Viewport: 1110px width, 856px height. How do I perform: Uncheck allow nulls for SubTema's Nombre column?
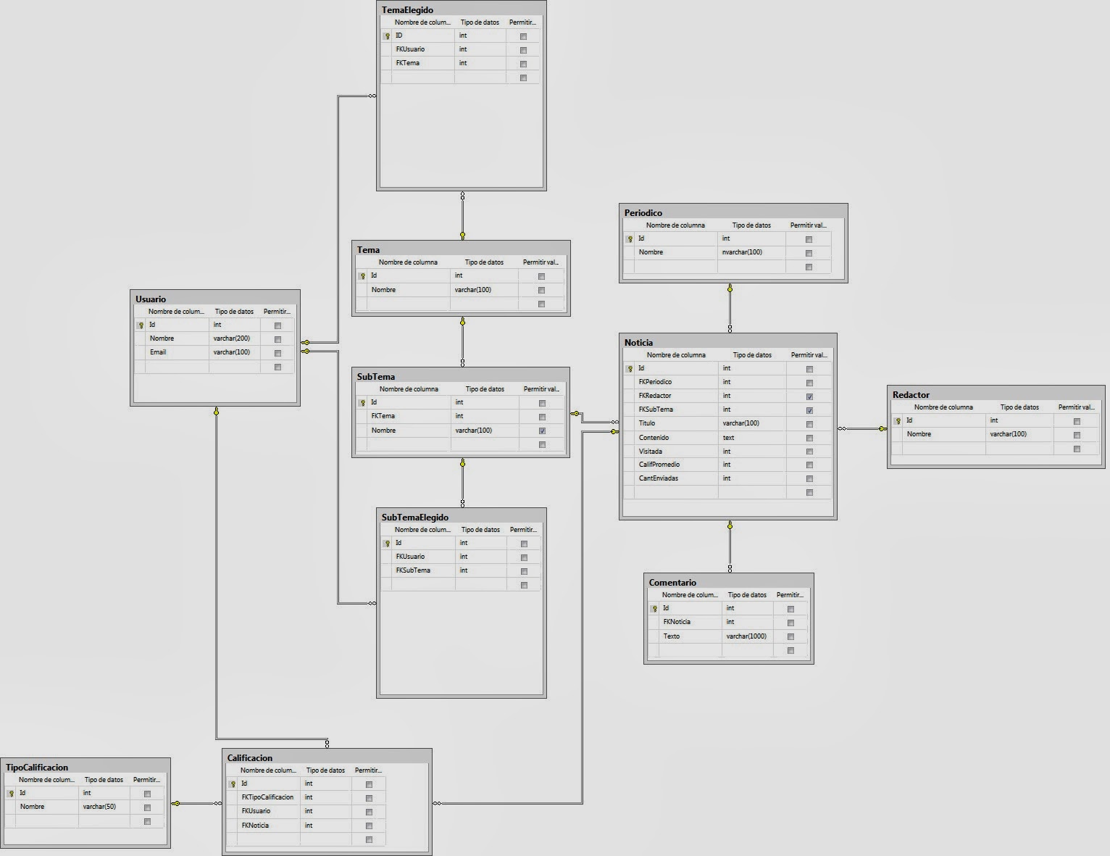point(541,431)
